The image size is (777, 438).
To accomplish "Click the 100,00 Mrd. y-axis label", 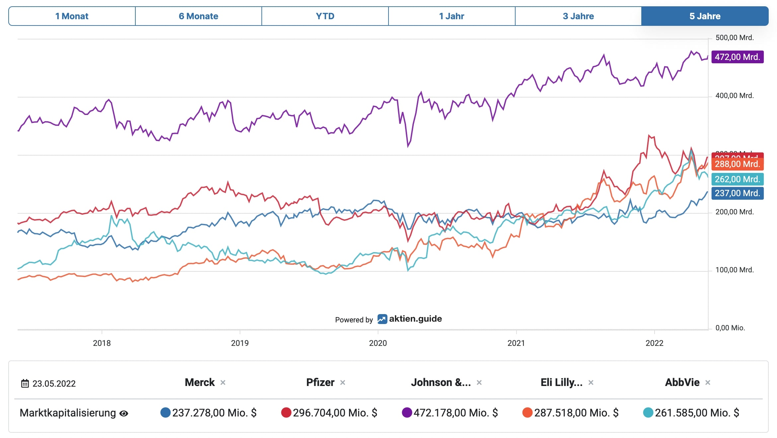I will click(735, 270).
